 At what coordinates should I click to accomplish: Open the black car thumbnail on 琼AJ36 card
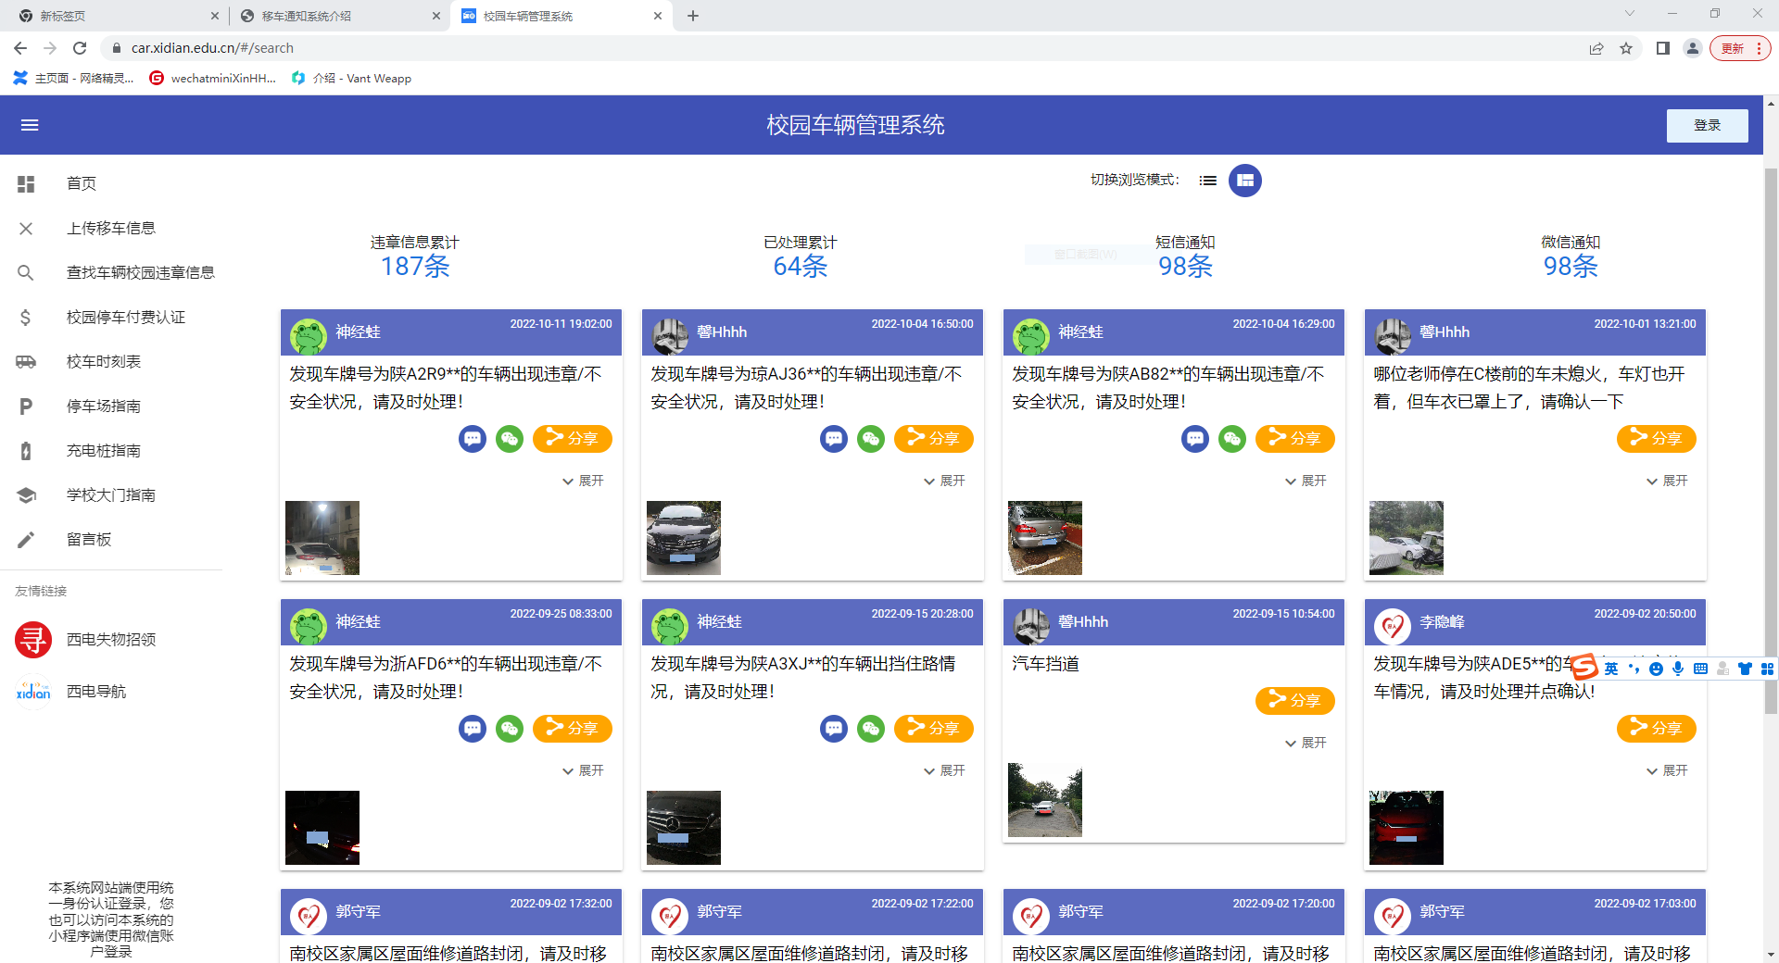tap(683, 538)
